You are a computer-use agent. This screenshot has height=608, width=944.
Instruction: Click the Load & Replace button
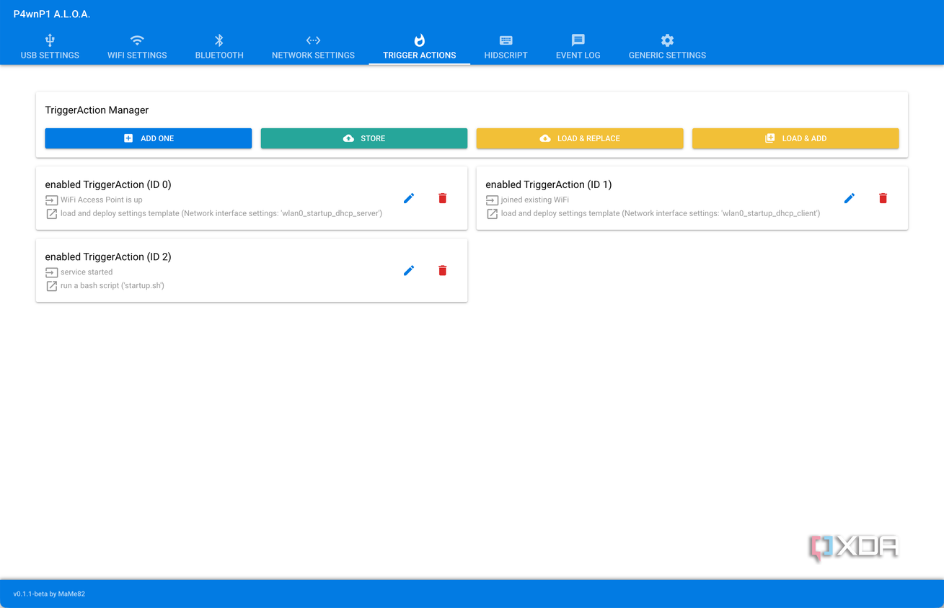pyautogui.click(x=580, y=138)
